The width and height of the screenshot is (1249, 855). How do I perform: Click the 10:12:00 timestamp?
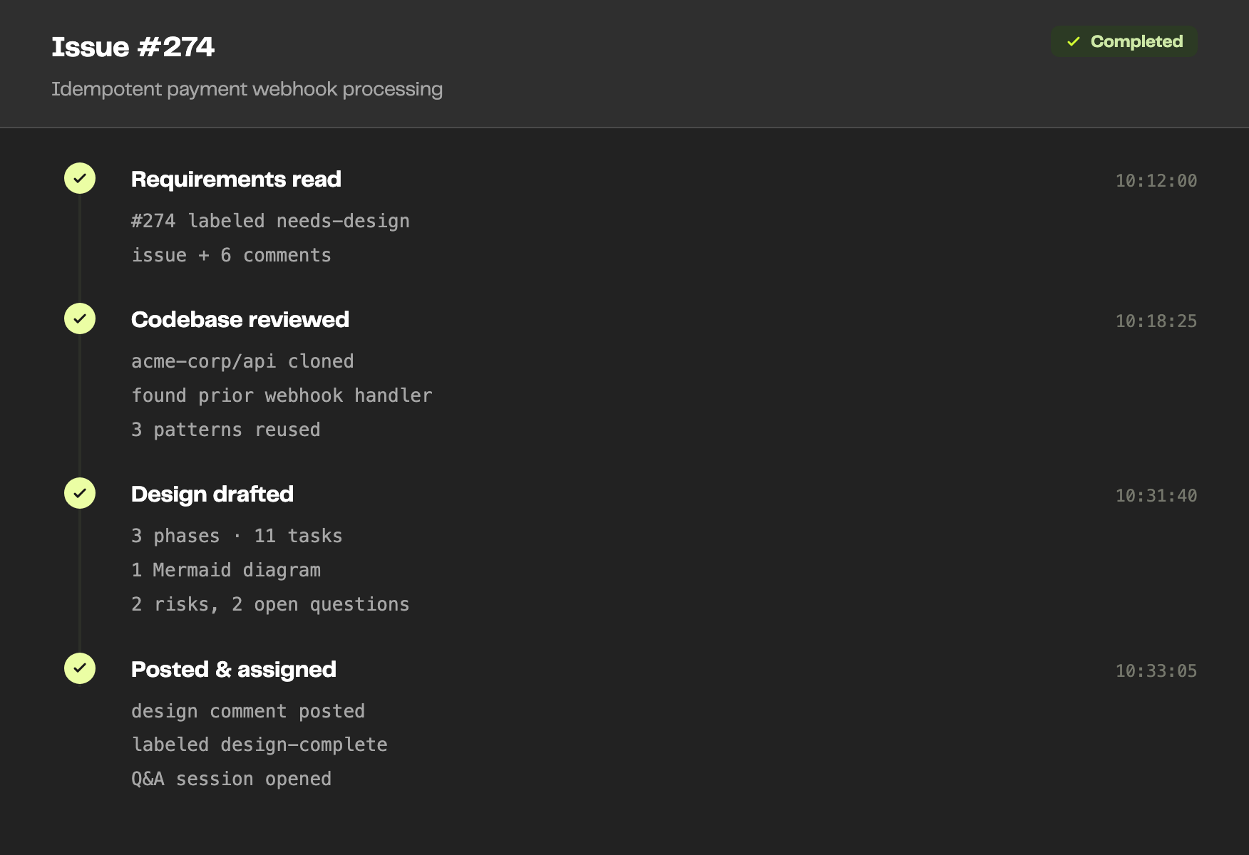(1156, 181)
